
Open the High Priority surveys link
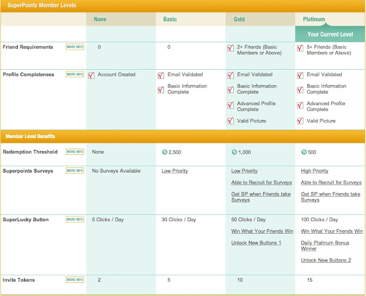click(x=315, y=171)
